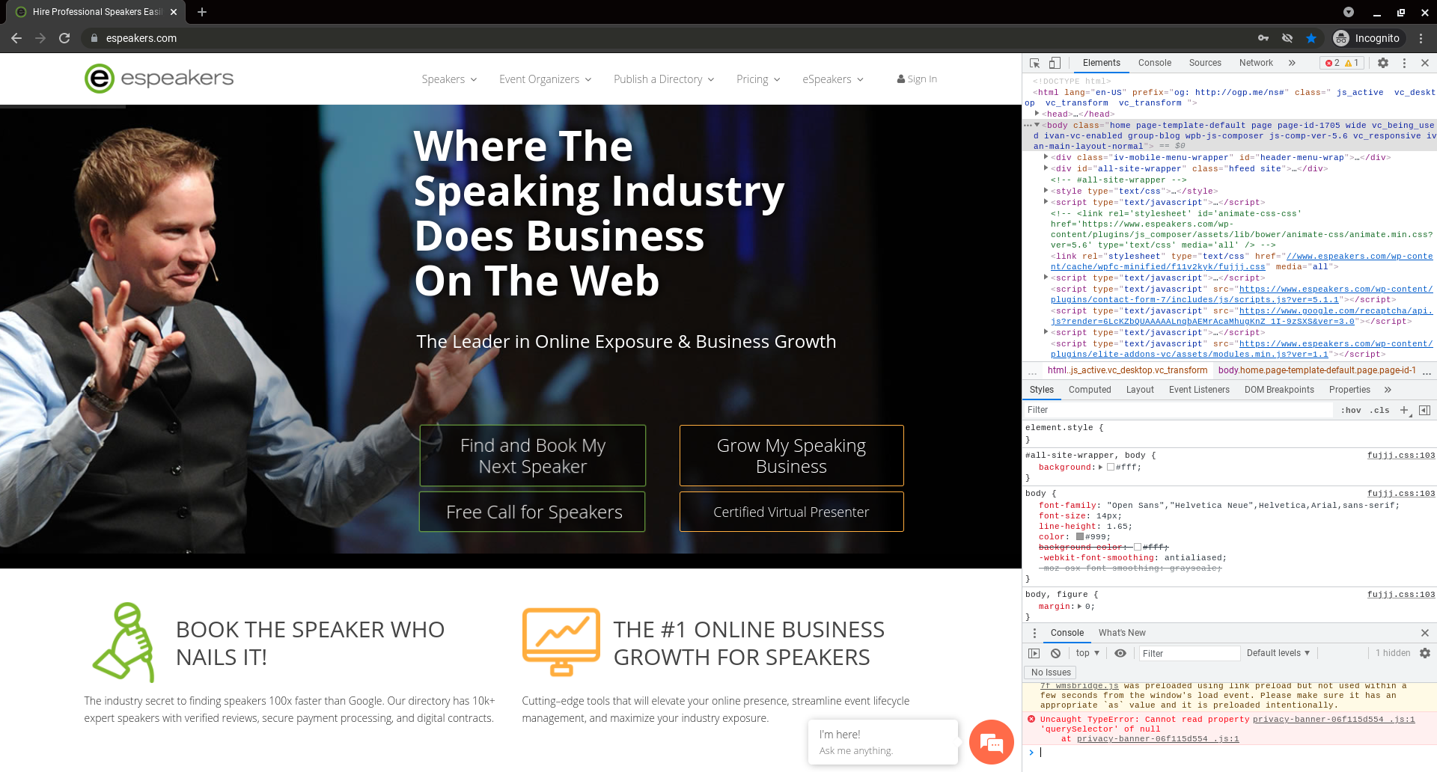Click the browser forward arrow
This screenshot has width=1437, height=772.
(40, 38)
